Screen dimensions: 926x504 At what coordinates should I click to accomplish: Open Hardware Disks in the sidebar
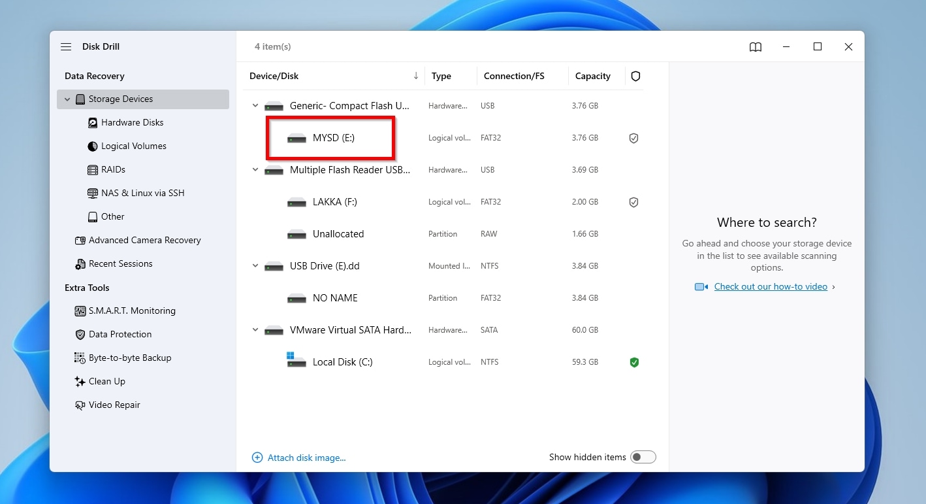pos(132,123)
